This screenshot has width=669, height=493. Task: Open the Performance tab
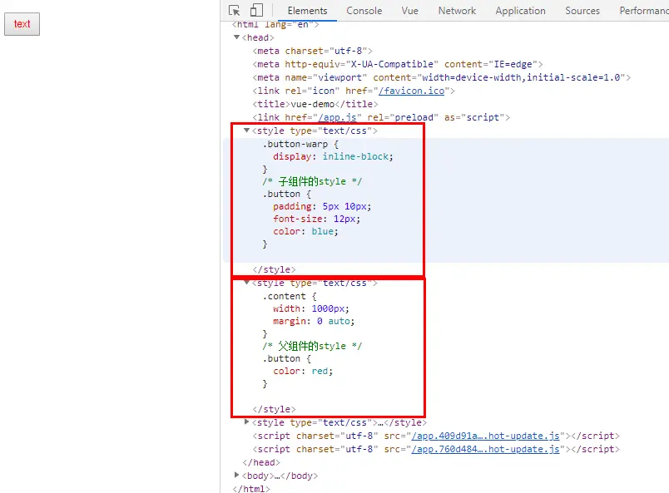coord(644,11)
